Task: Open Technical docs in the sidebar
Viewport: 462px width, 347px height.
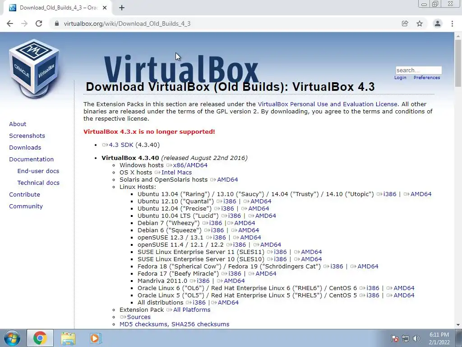Action: (x=38, y=183)
